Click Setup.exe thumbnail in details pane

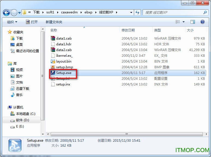pyautogui.click(x=15, y=146)
